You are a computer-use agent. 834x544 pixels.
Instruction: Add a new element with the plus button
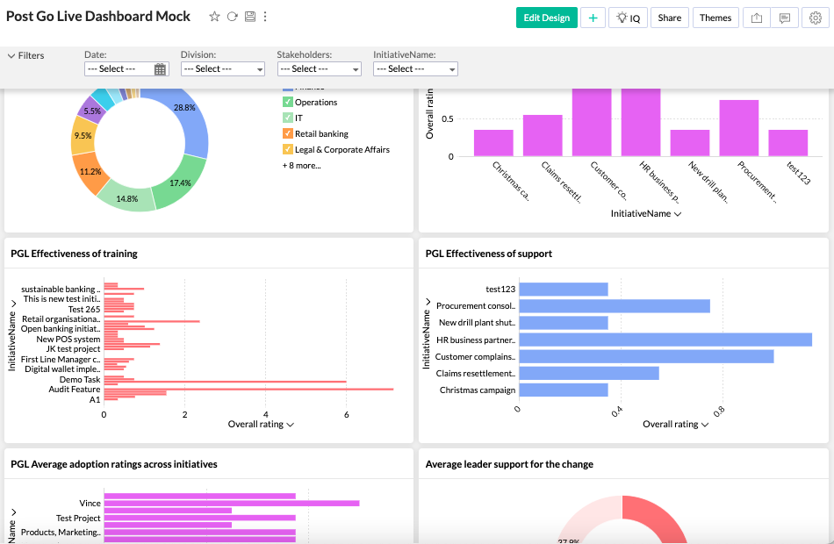[593, 18]
